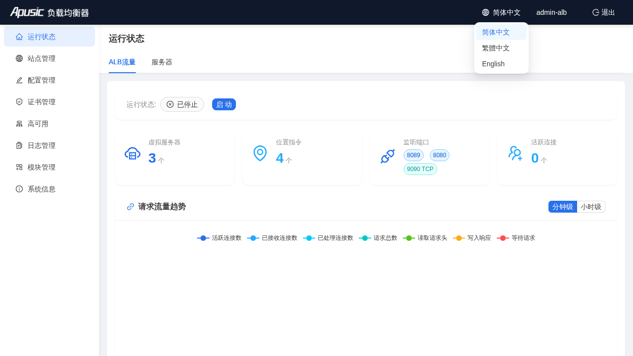Choose 简体中文 in the language menu
Viewport: 633px width, 356px height.
501,32
